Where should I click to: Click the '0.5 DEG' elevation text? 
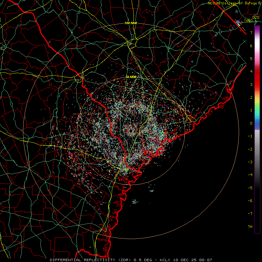pyautogui.click(x=143, y=260)
